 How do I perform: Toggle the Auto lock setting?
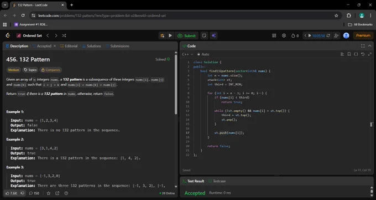coord(203,54)
